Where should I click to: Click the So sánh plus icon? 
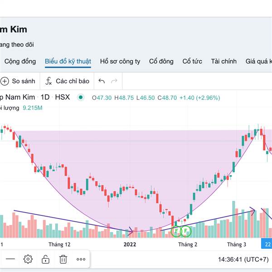[x=5, y=81]
